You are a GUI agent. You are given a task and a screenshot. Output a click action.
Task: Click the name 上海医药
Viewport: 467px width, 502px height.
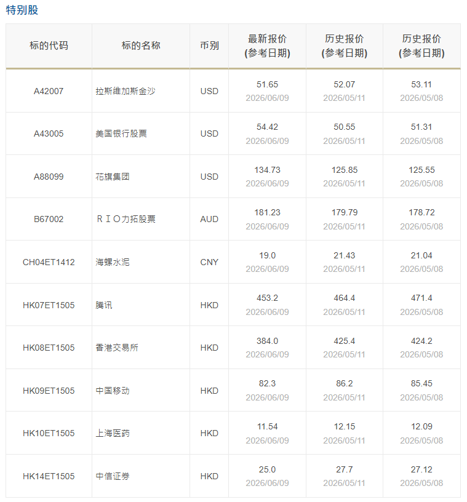[113, 433]
